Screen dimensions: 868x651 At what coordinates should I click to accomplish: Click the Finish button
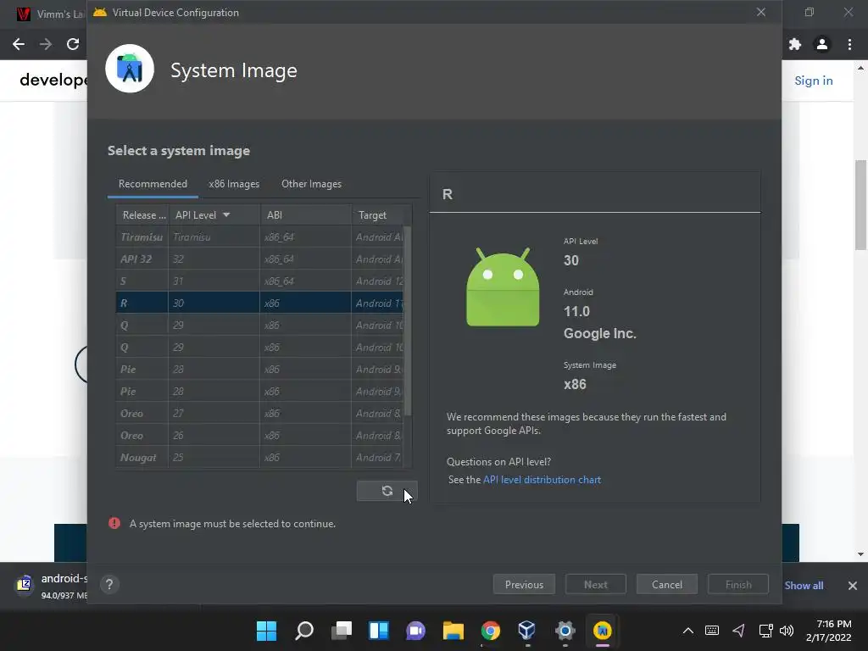point(738,585)
